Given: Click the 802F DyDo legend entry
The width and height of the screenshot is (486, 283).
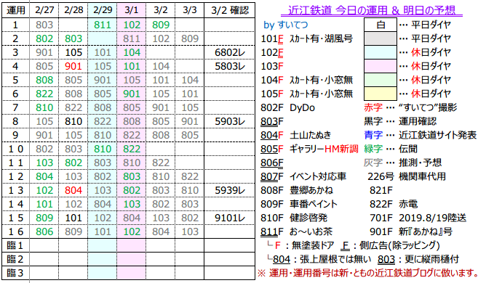Looking at the screenshot, I should coord(287,107).
